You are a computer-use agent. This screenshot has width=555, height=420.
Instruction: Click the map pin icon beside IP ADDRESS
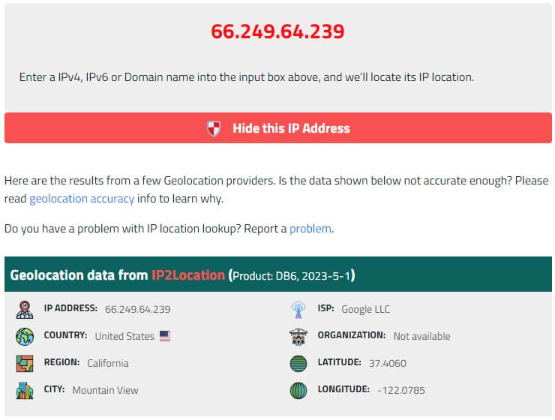25,309
